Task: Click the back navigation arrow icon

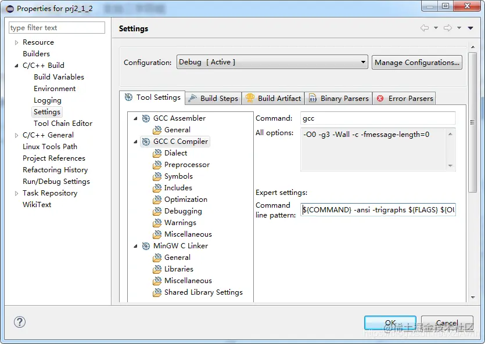Action: (x=425, y=28)
